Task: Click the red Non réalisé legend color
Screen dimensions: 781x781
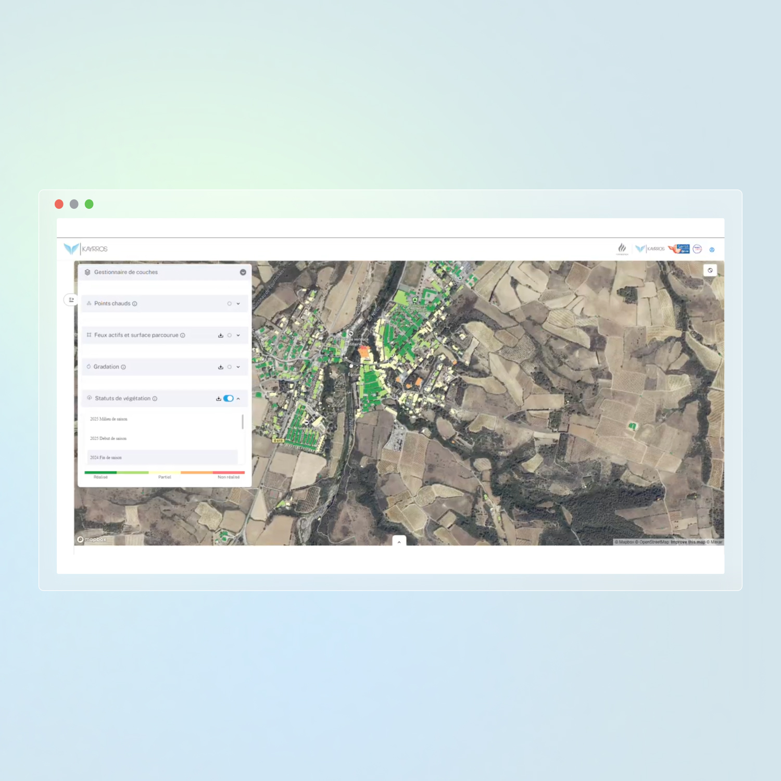Action: coord(229,473)
